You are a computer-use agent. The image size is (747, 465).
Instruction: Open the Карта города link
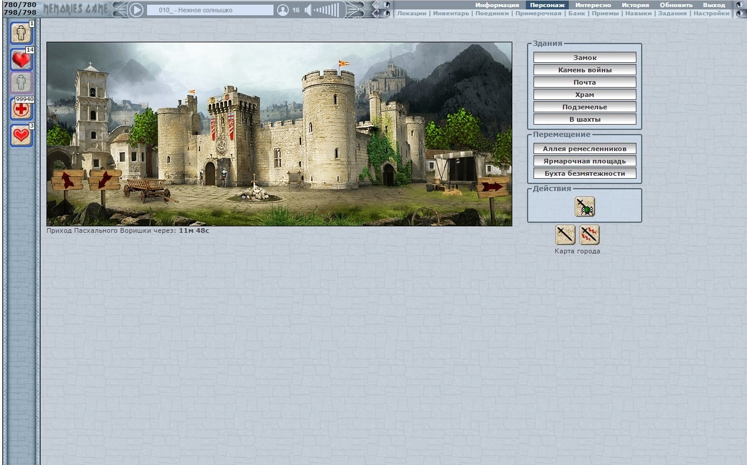coord(577,251)
